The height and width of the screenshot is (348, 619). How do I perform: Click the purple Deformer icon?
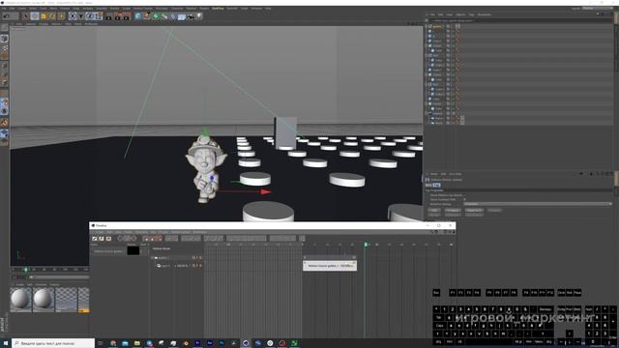click(173, 16)
